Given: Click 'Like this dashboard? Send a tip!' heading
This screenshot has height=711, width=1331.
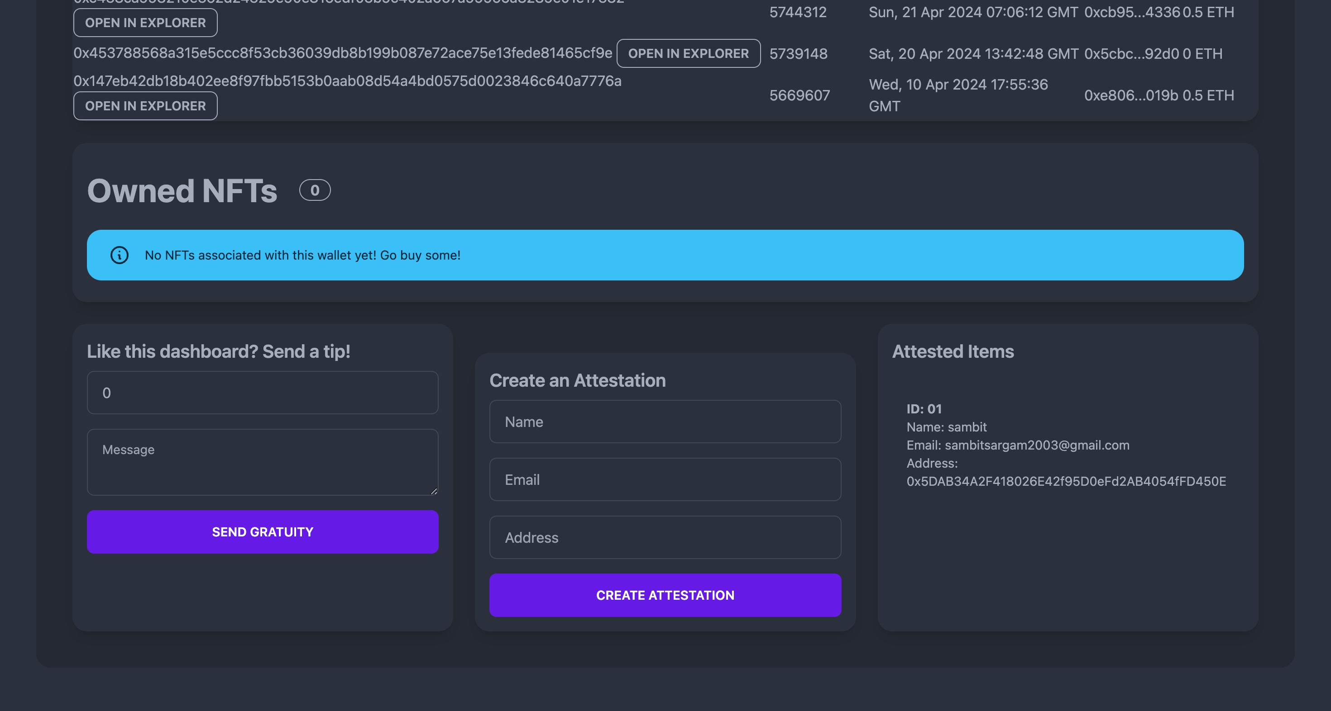Looking at the screenshot, I should click(x=219, y=351).
